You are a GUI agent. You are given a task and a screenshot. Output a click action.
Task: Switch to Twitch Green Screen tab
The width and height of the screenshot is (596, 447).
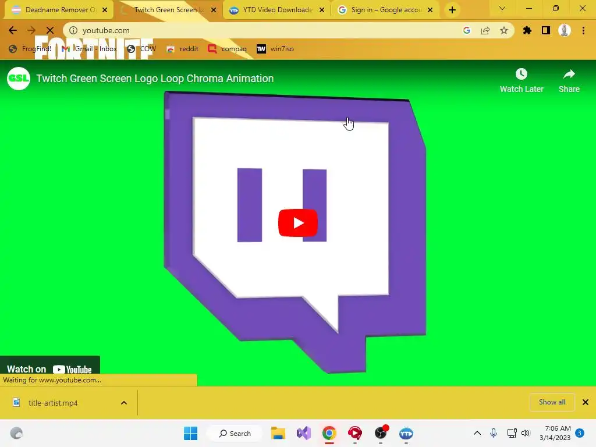[x=167, y=10]
